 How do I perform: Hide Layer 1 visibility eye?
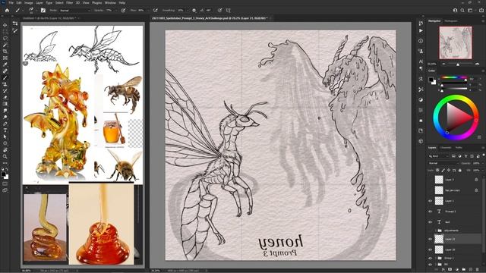pyautogui.click(x=431, y=201)
